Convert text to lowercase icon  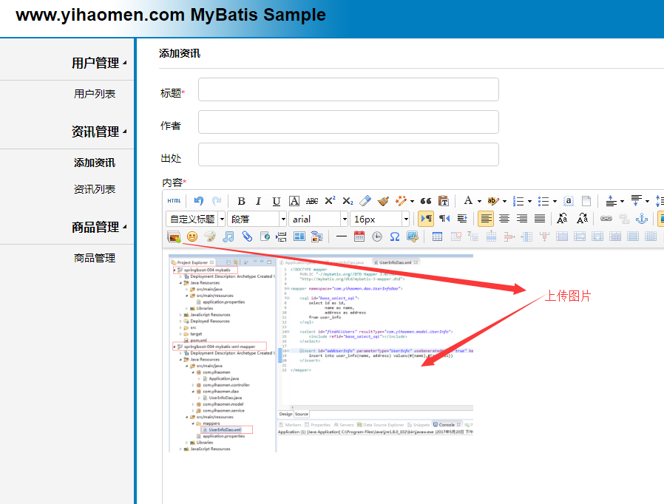(582, 219)
